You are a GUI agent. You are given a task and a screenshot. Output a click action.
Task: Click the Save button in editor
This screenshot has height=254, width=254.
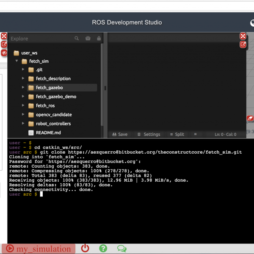click(x=120, y=134)
